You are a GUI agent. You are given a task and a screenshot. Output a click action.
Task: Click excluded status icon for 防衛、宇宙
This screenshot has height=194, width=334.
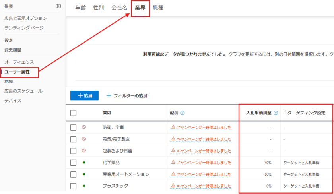[x=84, y=128]
